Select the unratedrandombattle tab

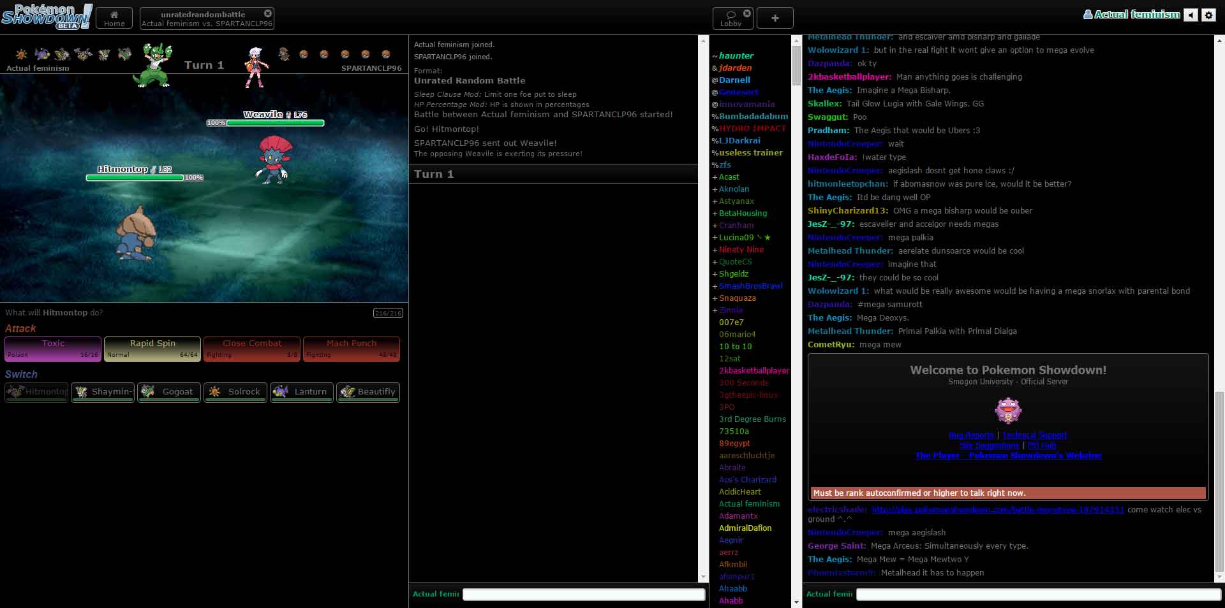(207, 18)
